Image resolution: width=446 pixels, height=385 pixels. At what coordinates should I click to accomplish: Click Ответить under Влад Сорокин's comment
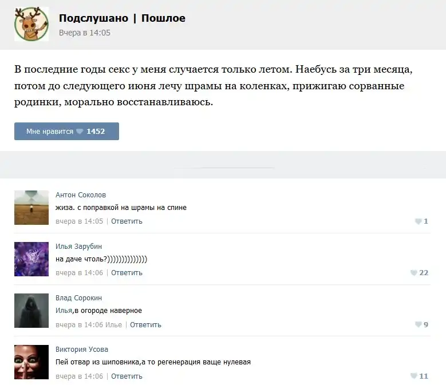[145, 324]
